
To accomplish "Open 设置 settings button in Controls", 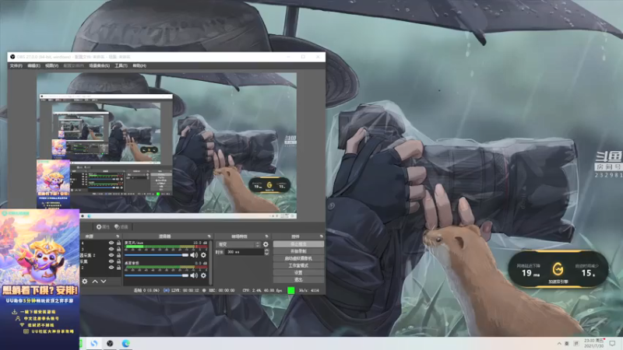I will click(x=298, y=273).
